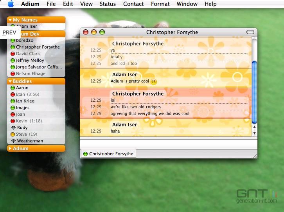Minimize the Christopher Forsythe chat window
The image size is (284, 212).
tap(94, 32)
